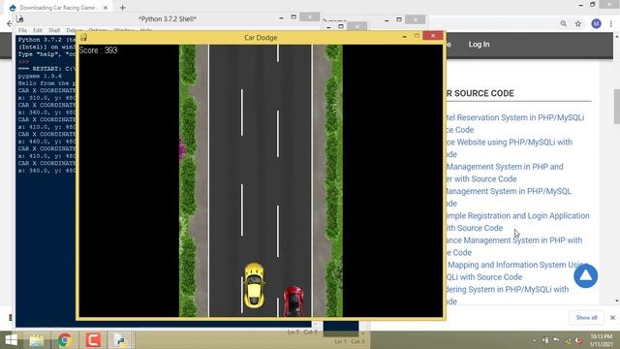The image size is (620, 349).
Task: Click the webpage vertical scrollbar thumb
Action: pos(616,107)
